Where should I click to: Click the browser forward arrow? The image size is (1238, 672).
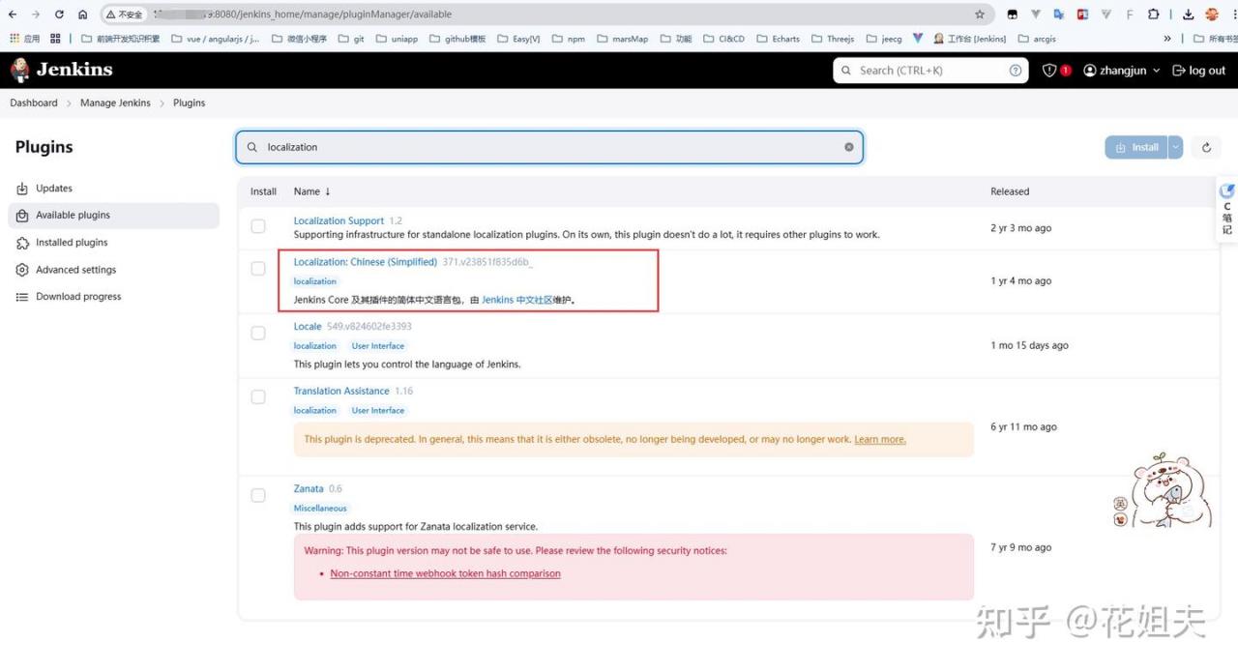tap(36, 15)
